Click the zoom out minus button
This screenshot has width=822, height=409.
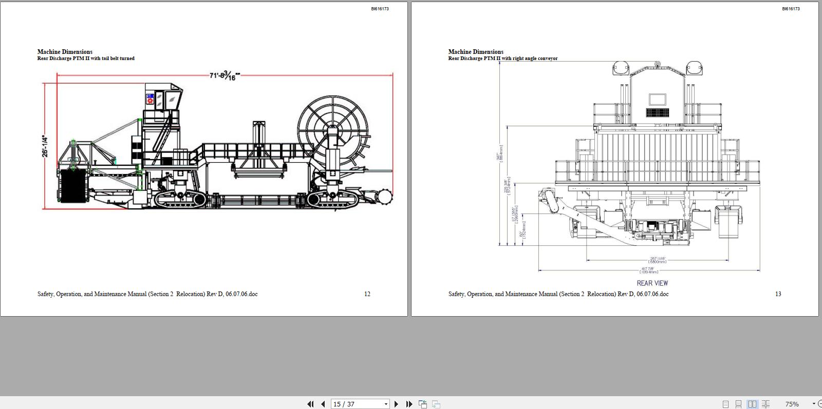click(820, 404)
